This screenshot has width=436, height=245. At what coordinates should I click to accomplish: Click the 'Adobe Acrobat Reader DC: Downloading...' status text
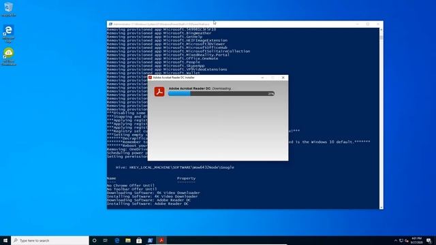200,88
